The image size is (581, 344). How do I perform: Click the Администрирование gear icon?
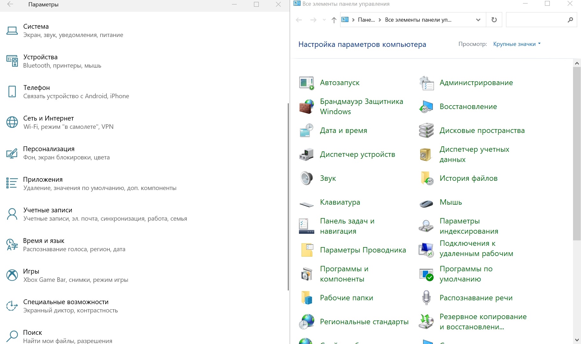426,83
